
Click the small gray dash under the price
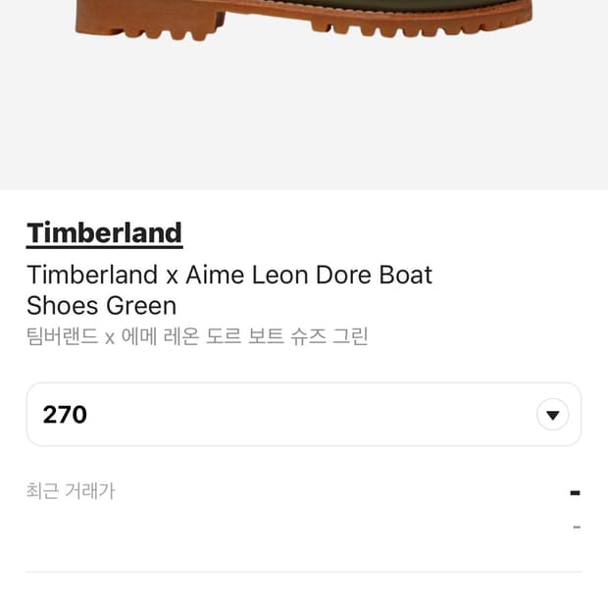point(576,528)
